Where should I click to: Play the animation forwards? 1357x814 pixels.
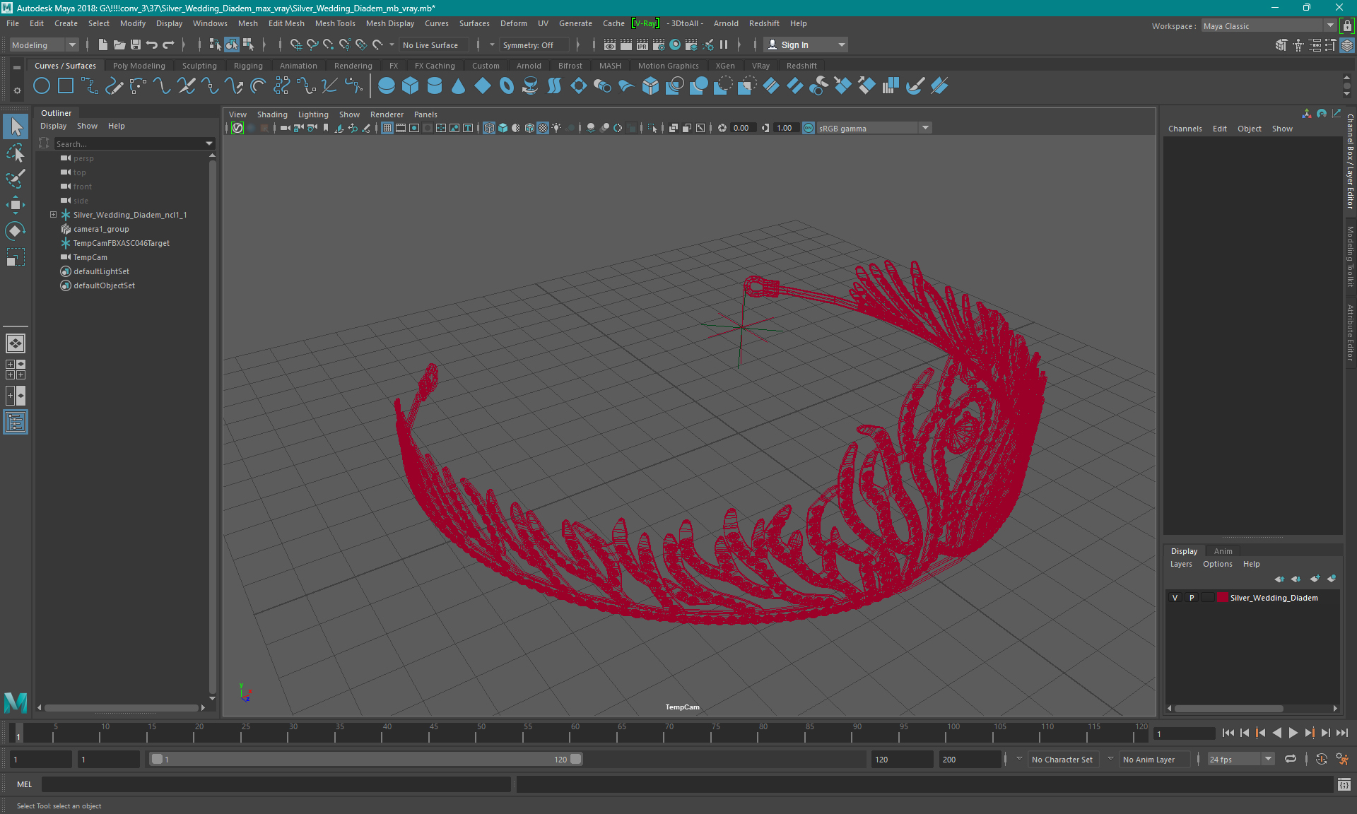pyautogui.click(x=1293, y=733)
